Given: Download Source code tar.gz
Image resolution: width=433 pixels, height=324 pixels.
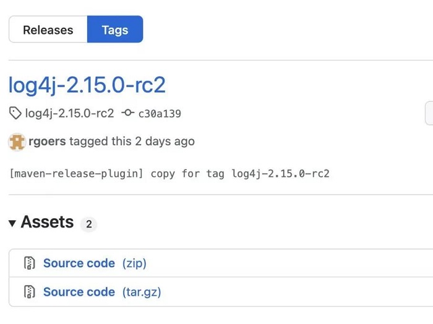Looking at the screenshot, I should pos(79,292).
